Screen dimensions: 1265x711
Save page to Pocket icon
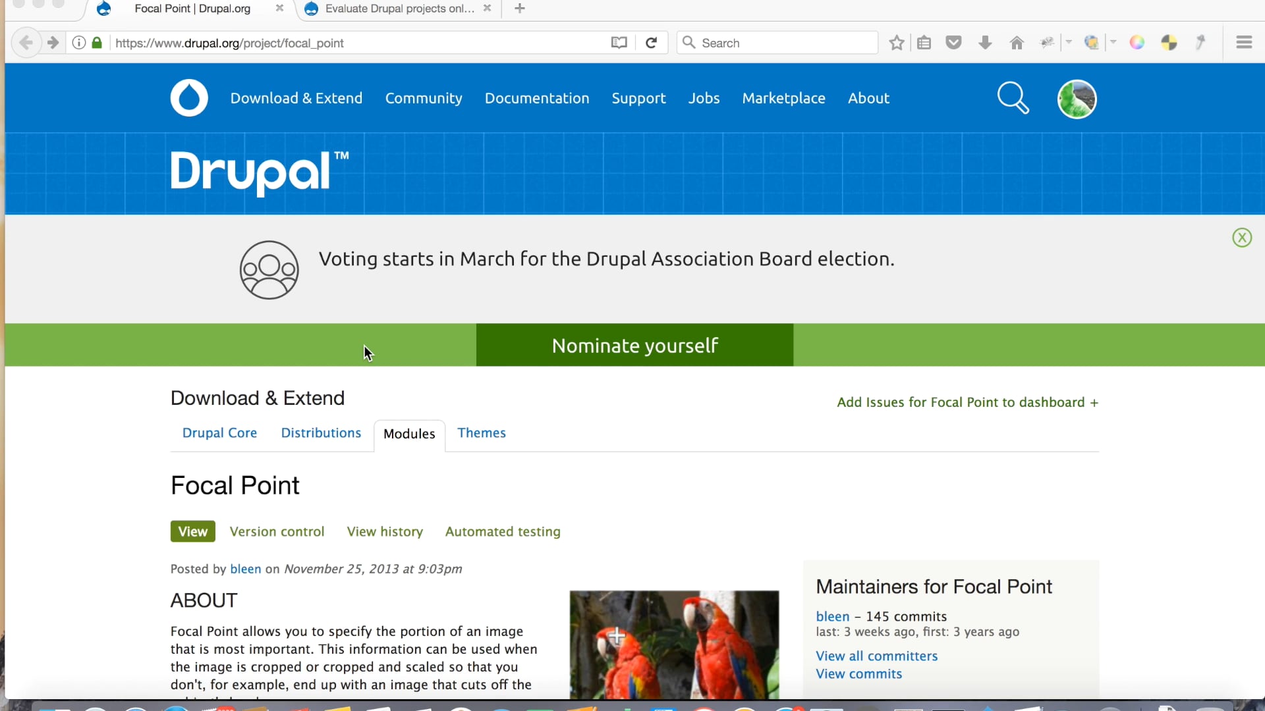pyautogui.click(x=953, y=43)
